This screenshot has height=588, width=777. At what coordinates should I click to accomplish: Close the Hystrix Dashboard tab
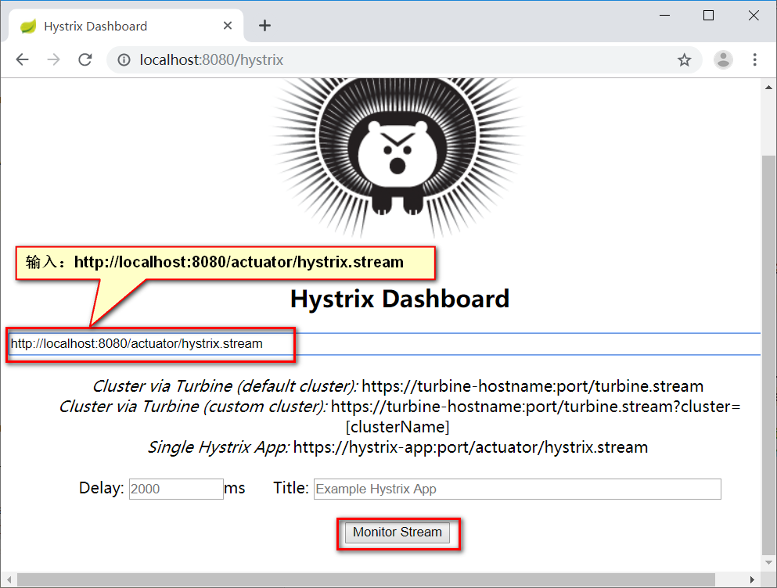228,26
